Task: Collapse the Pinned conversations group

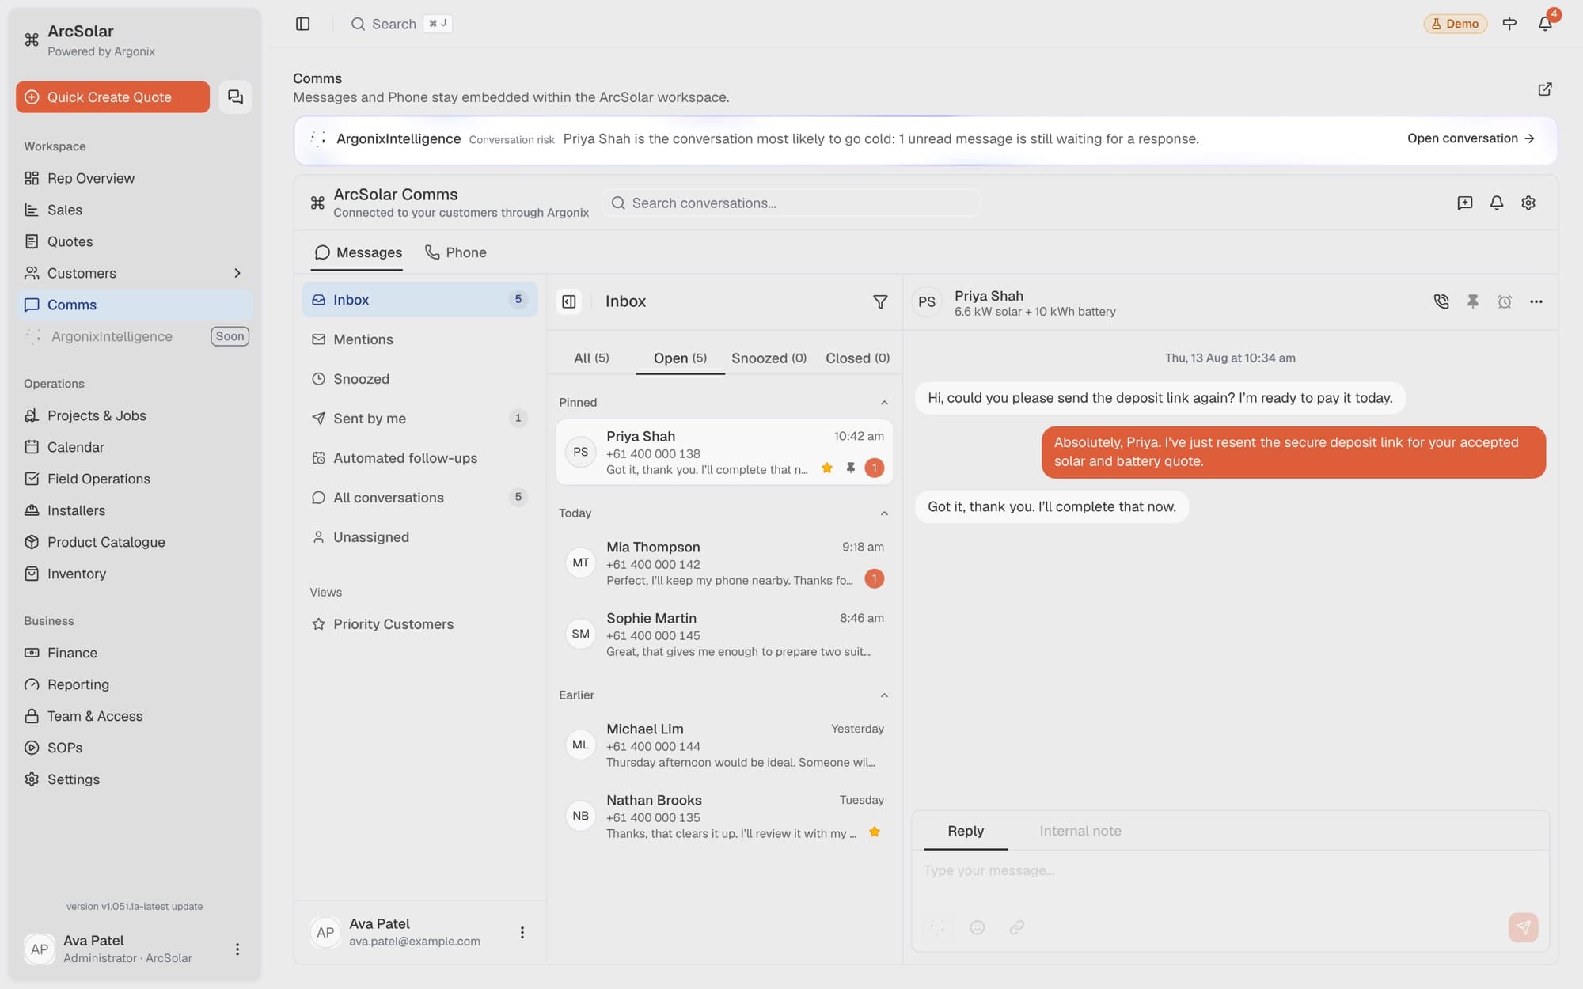Action: click(x=884, y=403)
